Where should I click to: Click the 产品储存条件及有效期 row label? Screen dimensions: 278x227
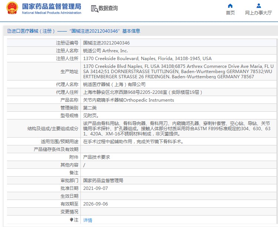point(56,149)
